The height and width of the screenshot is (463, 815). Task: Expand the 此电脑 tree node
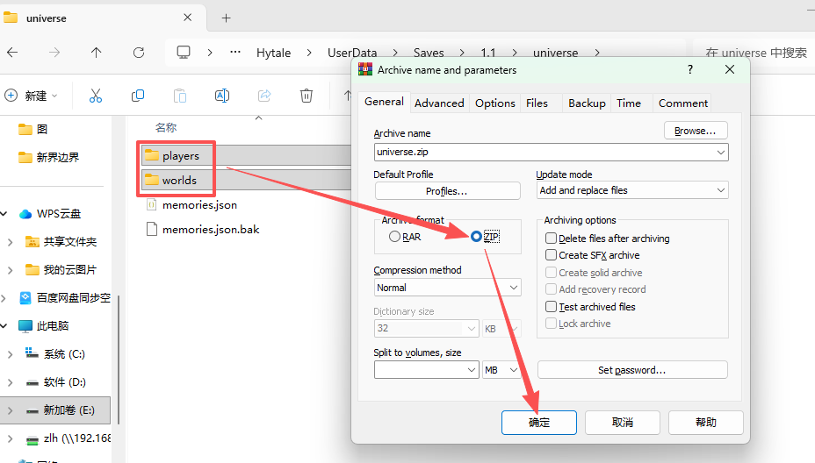click(x=9, y=326)
